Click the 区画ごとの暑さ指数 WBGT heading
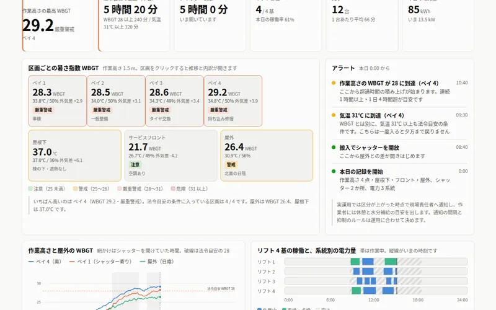 click(x=64, y=68)
